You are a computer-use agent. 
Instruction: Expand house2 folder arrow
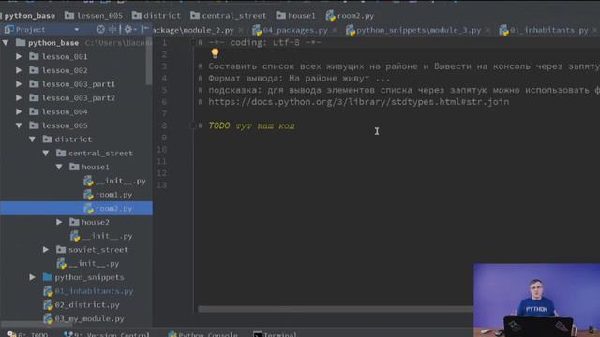tap(59, 222)
